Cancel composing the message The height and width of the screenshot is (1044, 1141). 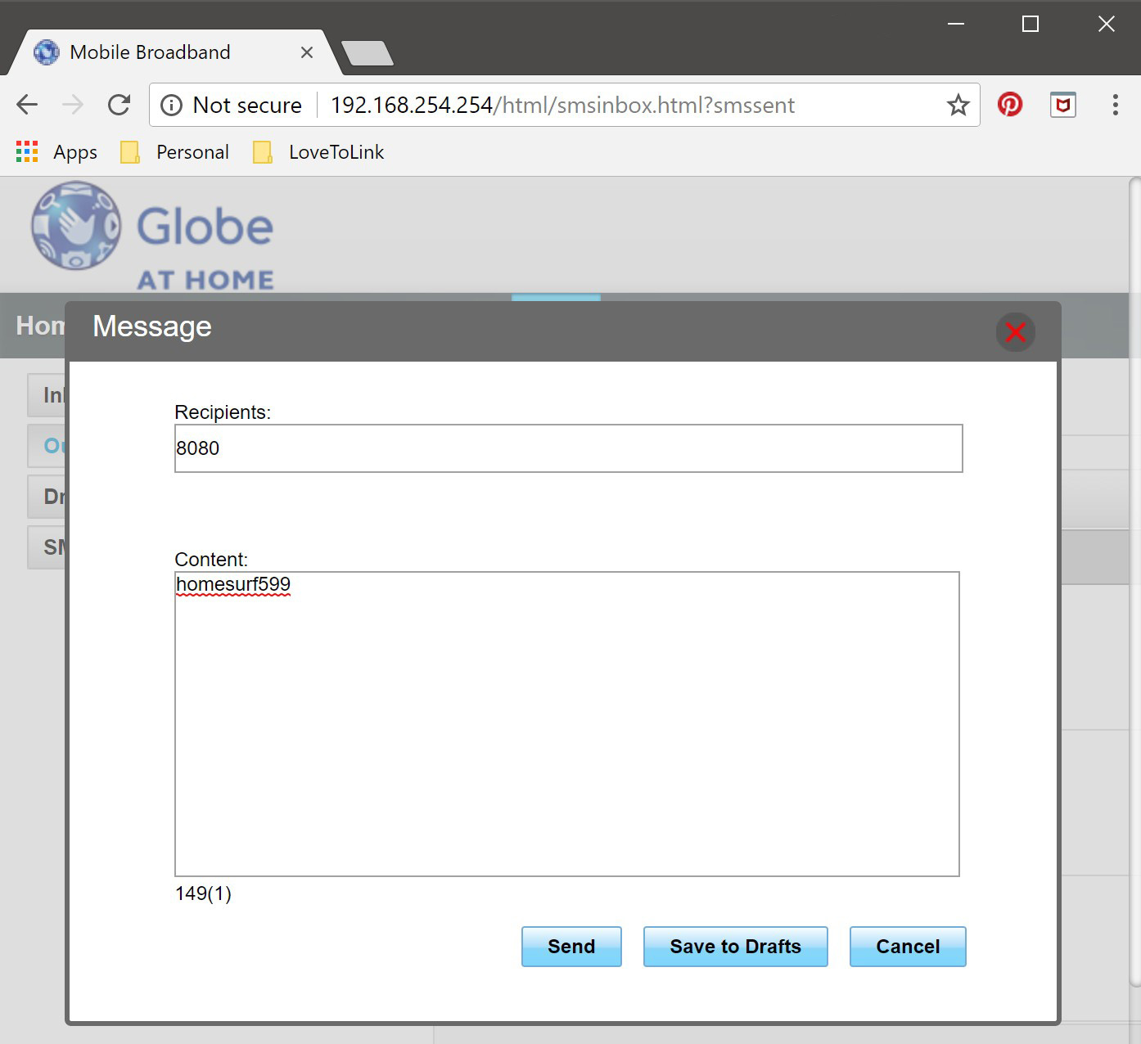[x=907, y=947]
